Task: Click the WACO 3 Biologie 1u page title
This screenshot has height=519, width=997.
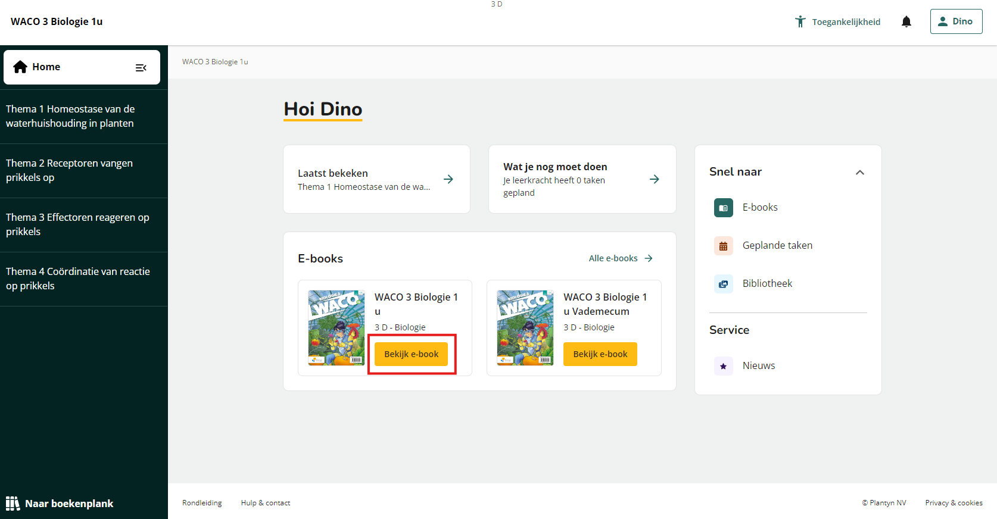Action: click(x=57, y=21)
